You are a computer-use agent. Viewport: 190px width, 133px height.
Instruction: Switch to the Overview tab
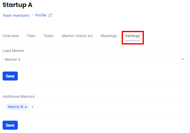coord(11,36)
